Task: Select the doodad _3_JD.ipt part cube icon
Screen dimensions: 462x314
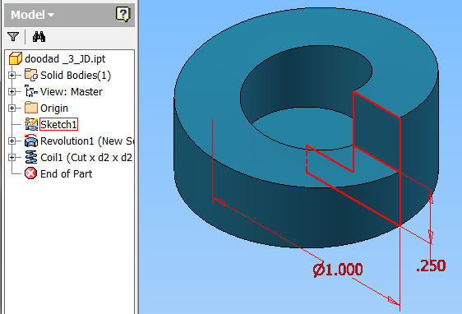Action: (x=16, y=58)
